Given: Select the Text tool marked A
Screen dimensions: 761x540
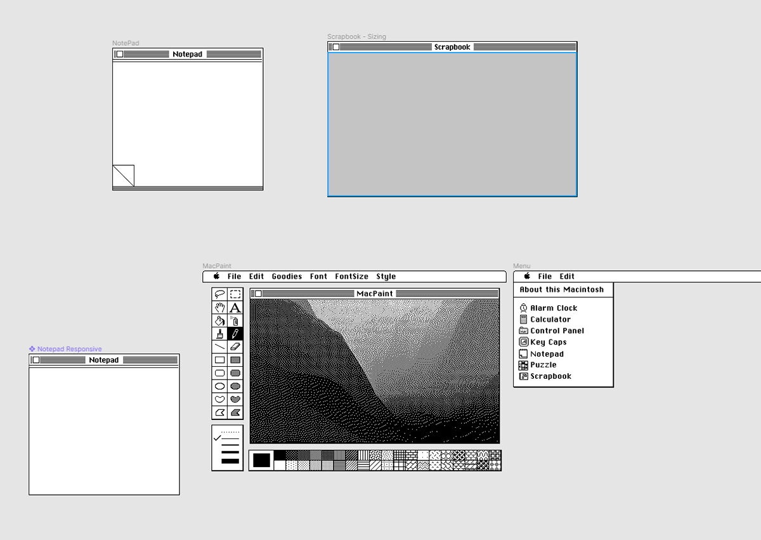Looking at the screenshot, I should tap(235, 307).
